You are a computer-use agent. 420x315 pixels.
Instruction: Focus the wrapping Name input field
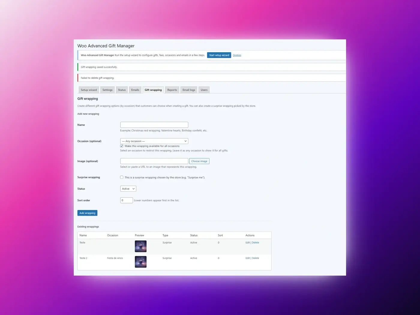[154, 125]
